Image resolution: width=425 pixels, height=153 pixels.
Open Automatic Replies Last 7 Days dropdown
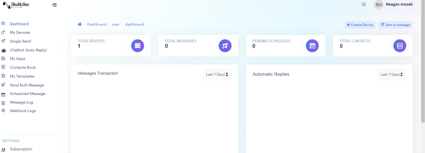(x=392, y=74)
